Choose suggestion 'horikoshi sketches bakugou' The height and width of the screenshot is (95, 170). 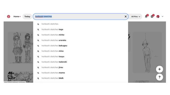(x=81, y=46)
